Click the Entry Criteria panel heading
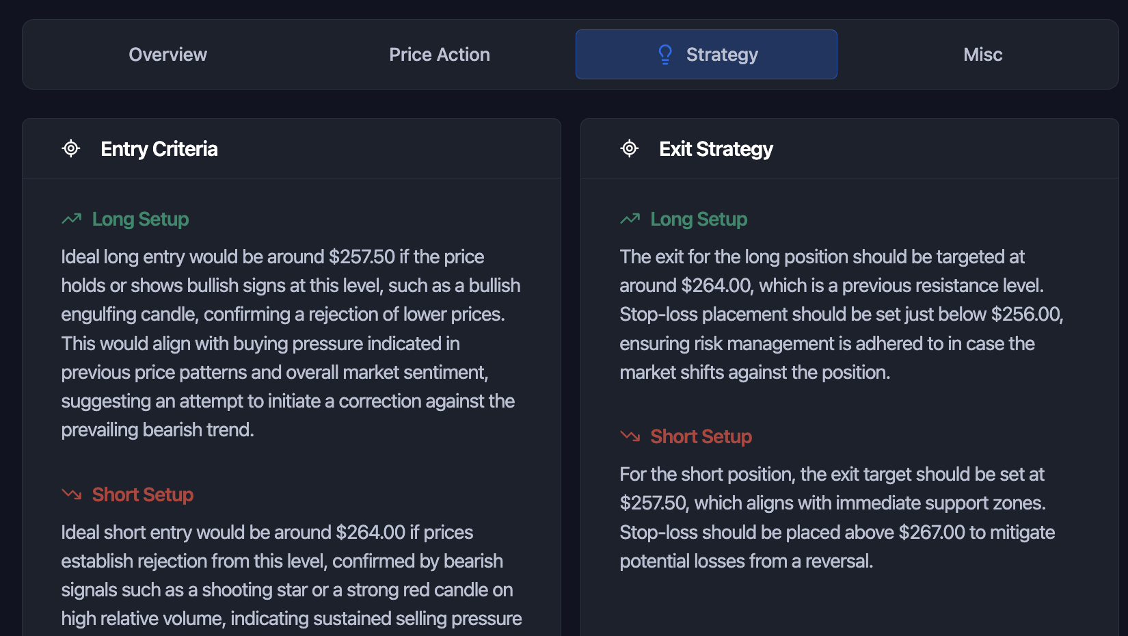Screen dimensions: 1128x636 159,149
